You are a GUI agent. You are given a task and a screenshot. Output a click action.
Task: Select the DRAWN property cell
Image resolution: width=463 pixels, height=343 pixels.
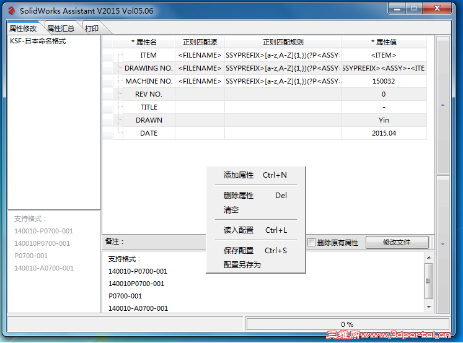(x=149, y=120)
